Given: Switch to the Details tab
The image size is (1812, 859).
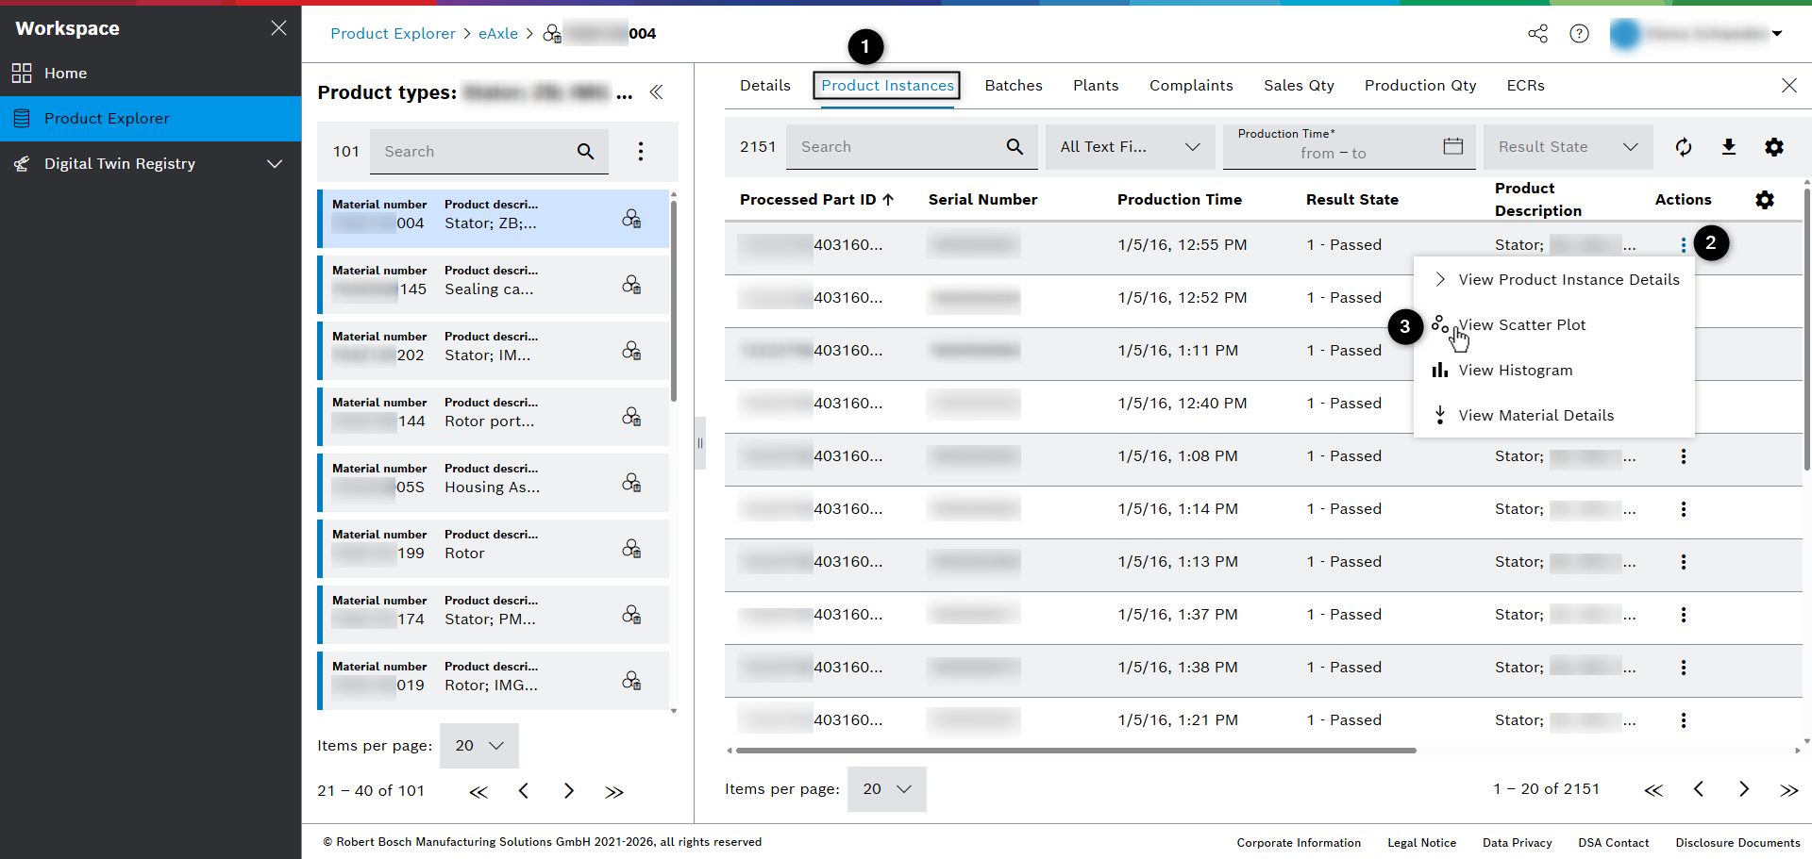Looking at the screenshot, I should click(x=765, y=86).
